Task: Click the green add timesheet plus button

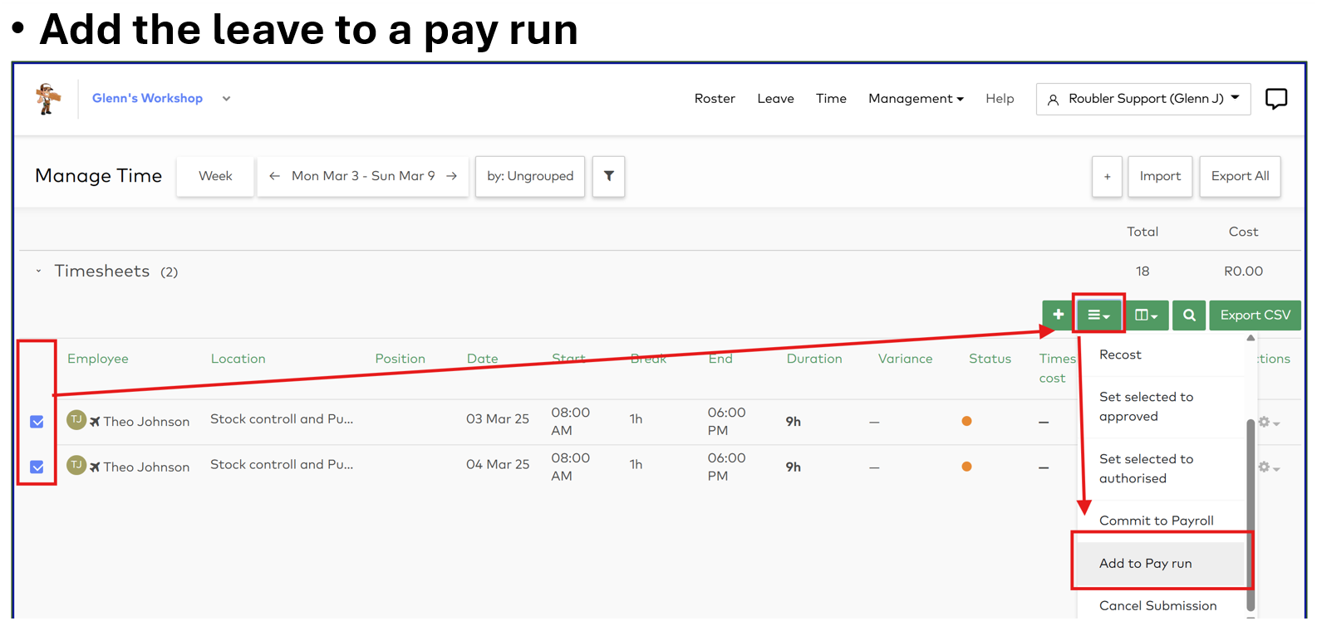Action: coord(1058,315)
